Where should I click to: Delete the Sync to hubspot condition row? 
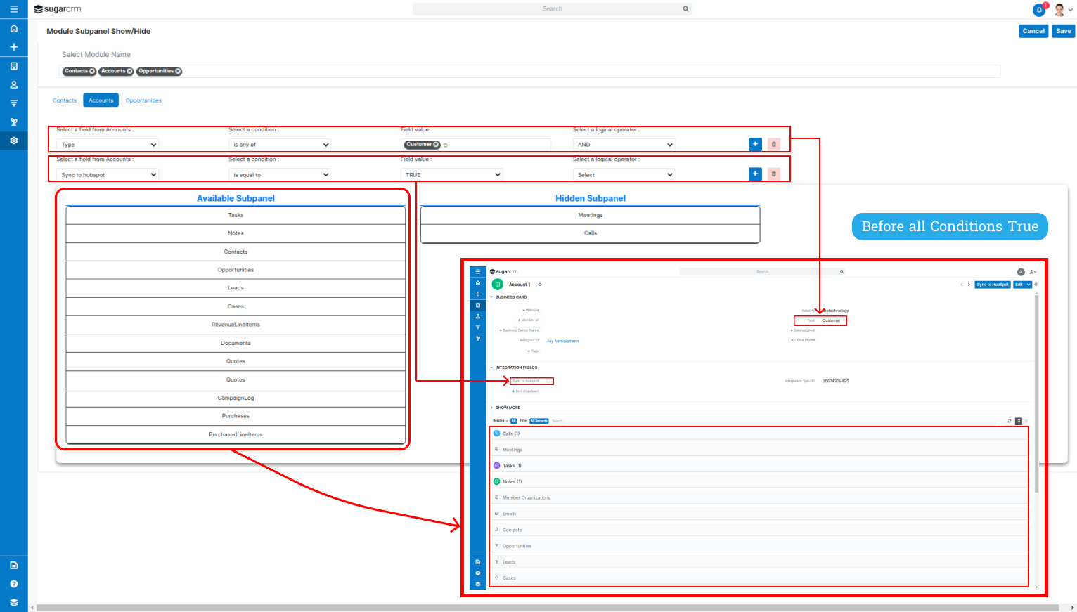774,174
